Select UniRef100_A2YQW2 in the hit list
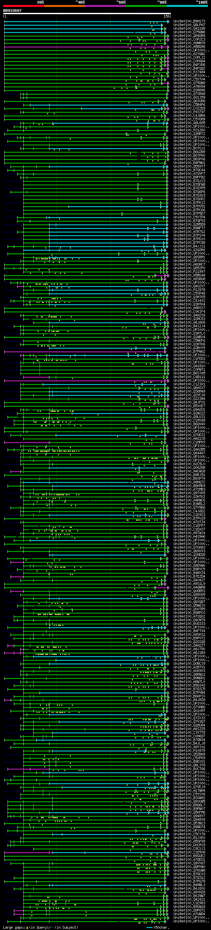This screenshot has height=930, width=211. pos(189,54)
